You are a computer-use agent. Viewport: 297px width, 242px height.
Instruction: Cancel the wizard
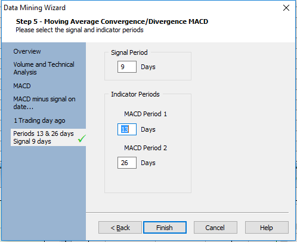click(x=215, y=228)
